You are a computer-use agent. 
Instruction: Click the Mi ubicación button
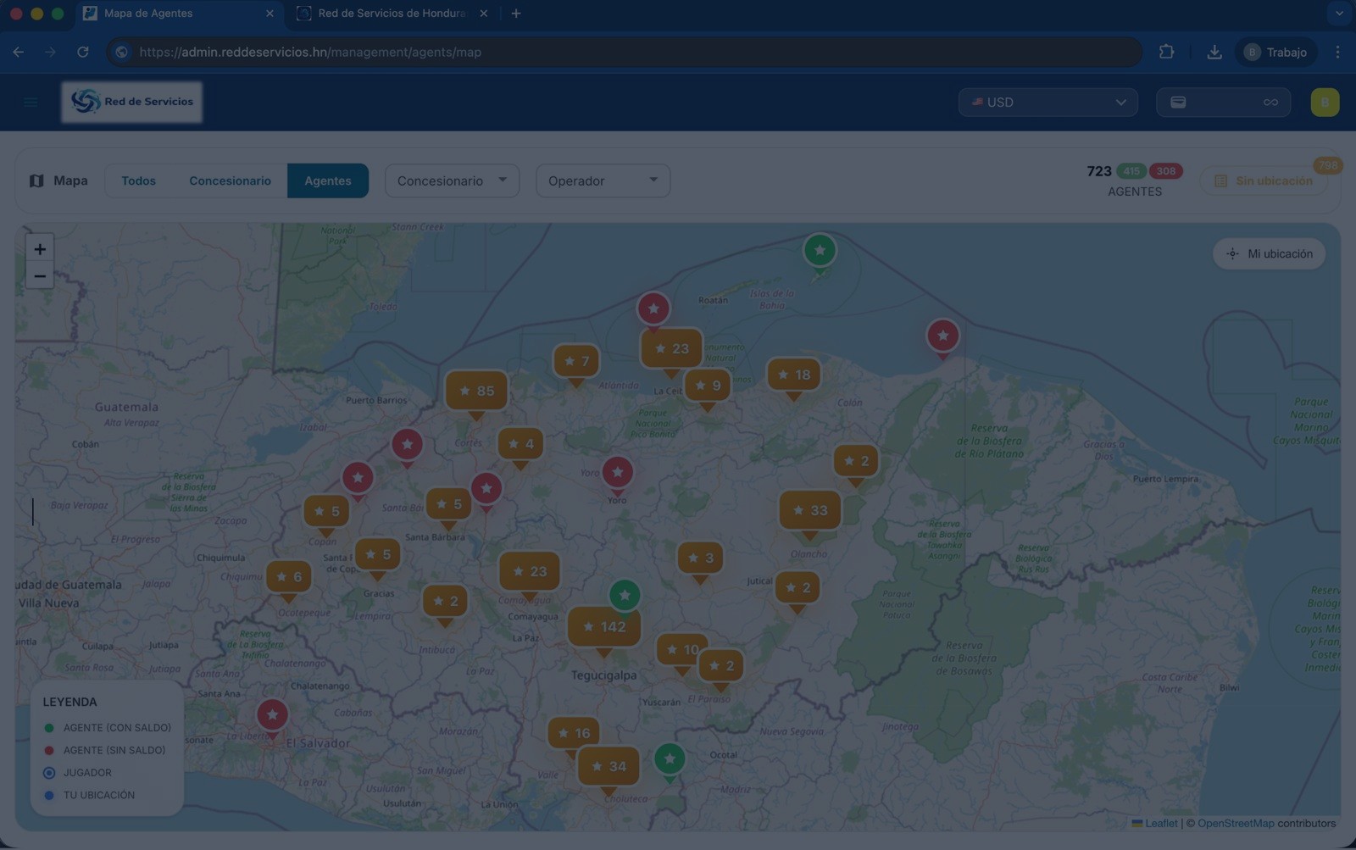[1269, 254]
